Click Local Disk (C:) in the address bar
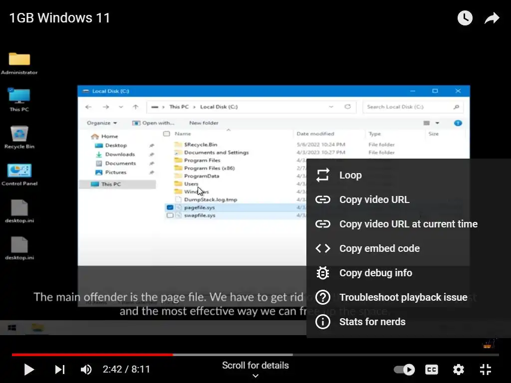The height and width of the screenshot is (383, 511). 219,107
